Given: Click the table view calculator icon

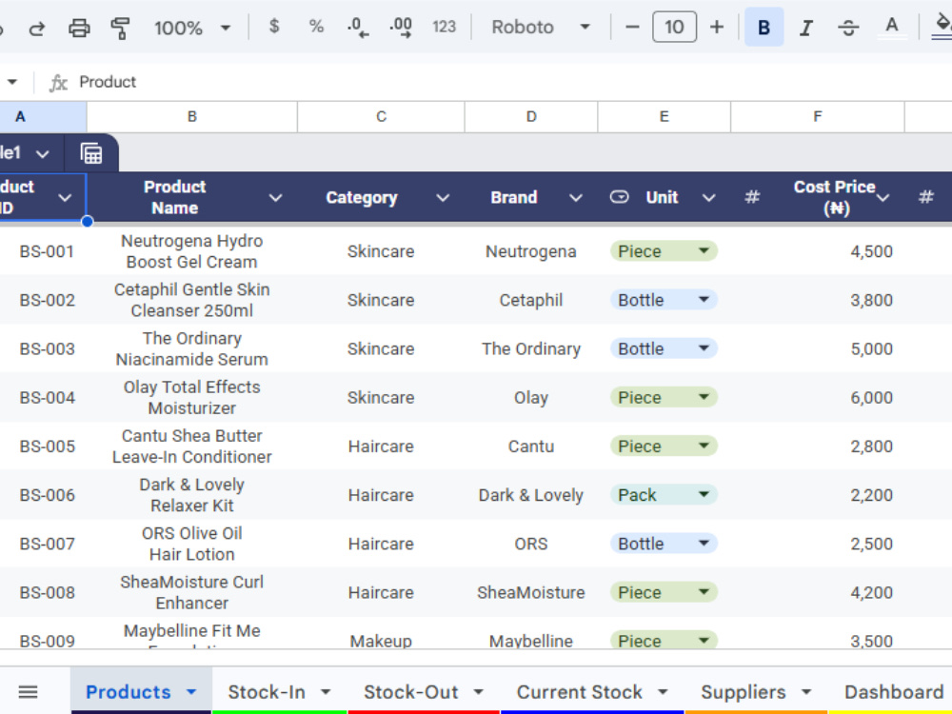Looking at the screenshot, I should click(91, 153).
